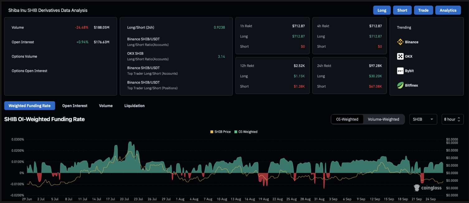Switch to the Open Interest tab
Screen dimensions: 469x203
[75, 106]
